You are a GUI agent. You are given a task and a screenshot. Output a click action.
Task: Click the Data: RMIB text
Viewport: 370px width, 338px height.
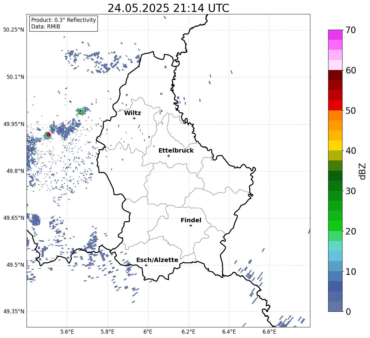tap(46, 27)
